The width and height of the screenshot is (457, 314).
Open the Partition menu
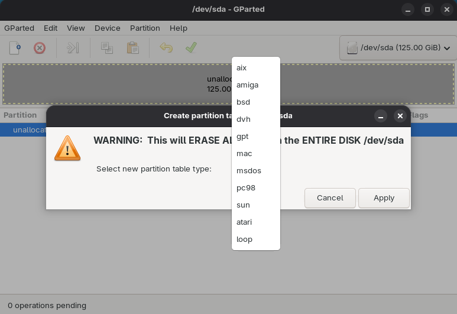tap(145, 28)
